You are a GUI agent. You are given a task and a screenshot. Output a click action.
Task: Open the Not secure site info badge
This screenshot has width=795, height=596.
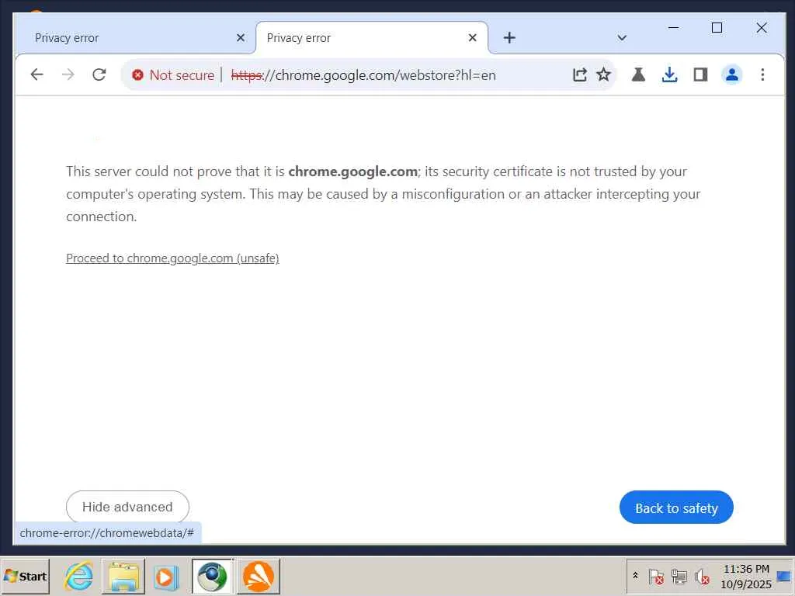coord(173,75)
